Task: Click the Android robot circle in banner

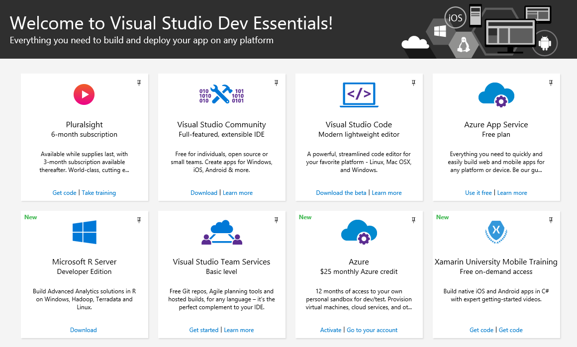Action: click(545, 43)
